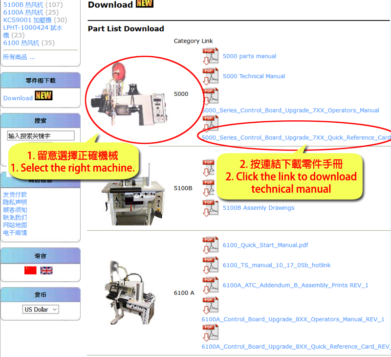Open the 5100B Assemly Drawings link
This screenshot has height=357, width=391.
pyautogui.click(x=259, y=208)
